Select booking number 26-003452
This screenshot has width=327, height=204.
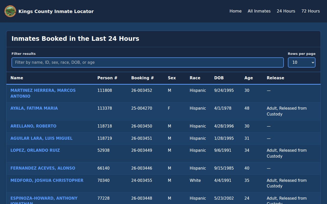[142, 91]
